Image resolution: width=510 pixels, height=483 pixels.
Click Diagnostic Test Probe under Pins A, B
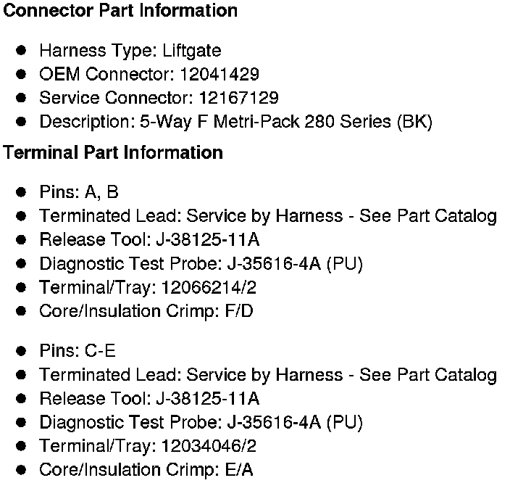click(x=201, y=263)
